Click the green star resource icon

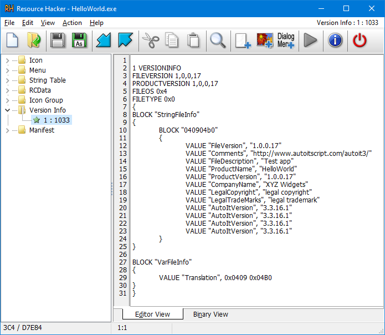click(x=37, y=120)
